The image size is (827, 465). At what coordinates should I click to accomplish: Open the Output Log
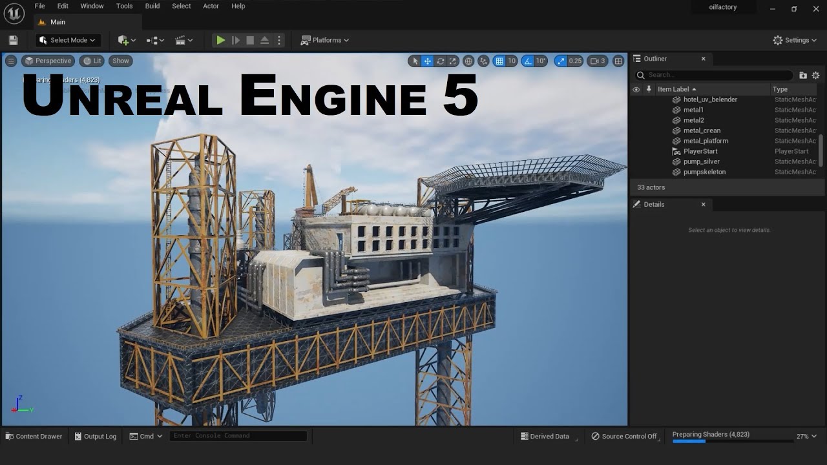[96, 437]
